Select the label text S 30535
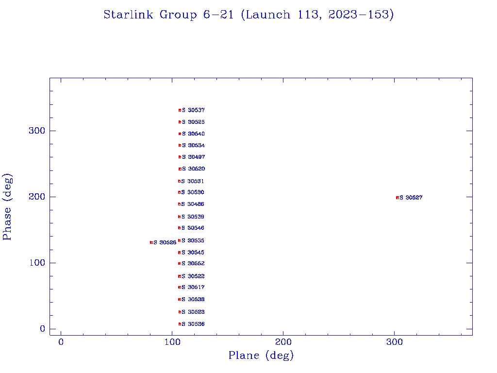The height and width of the screenshot is (373, 497). (x=193, y=241)
